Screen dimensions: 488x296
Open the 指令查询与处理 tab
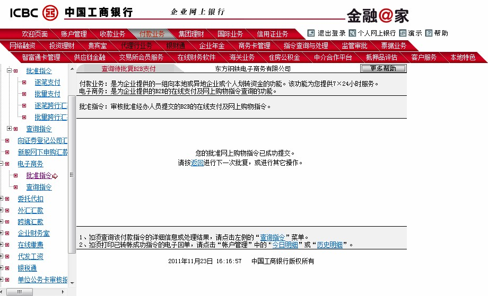click(x=306, y=46)
